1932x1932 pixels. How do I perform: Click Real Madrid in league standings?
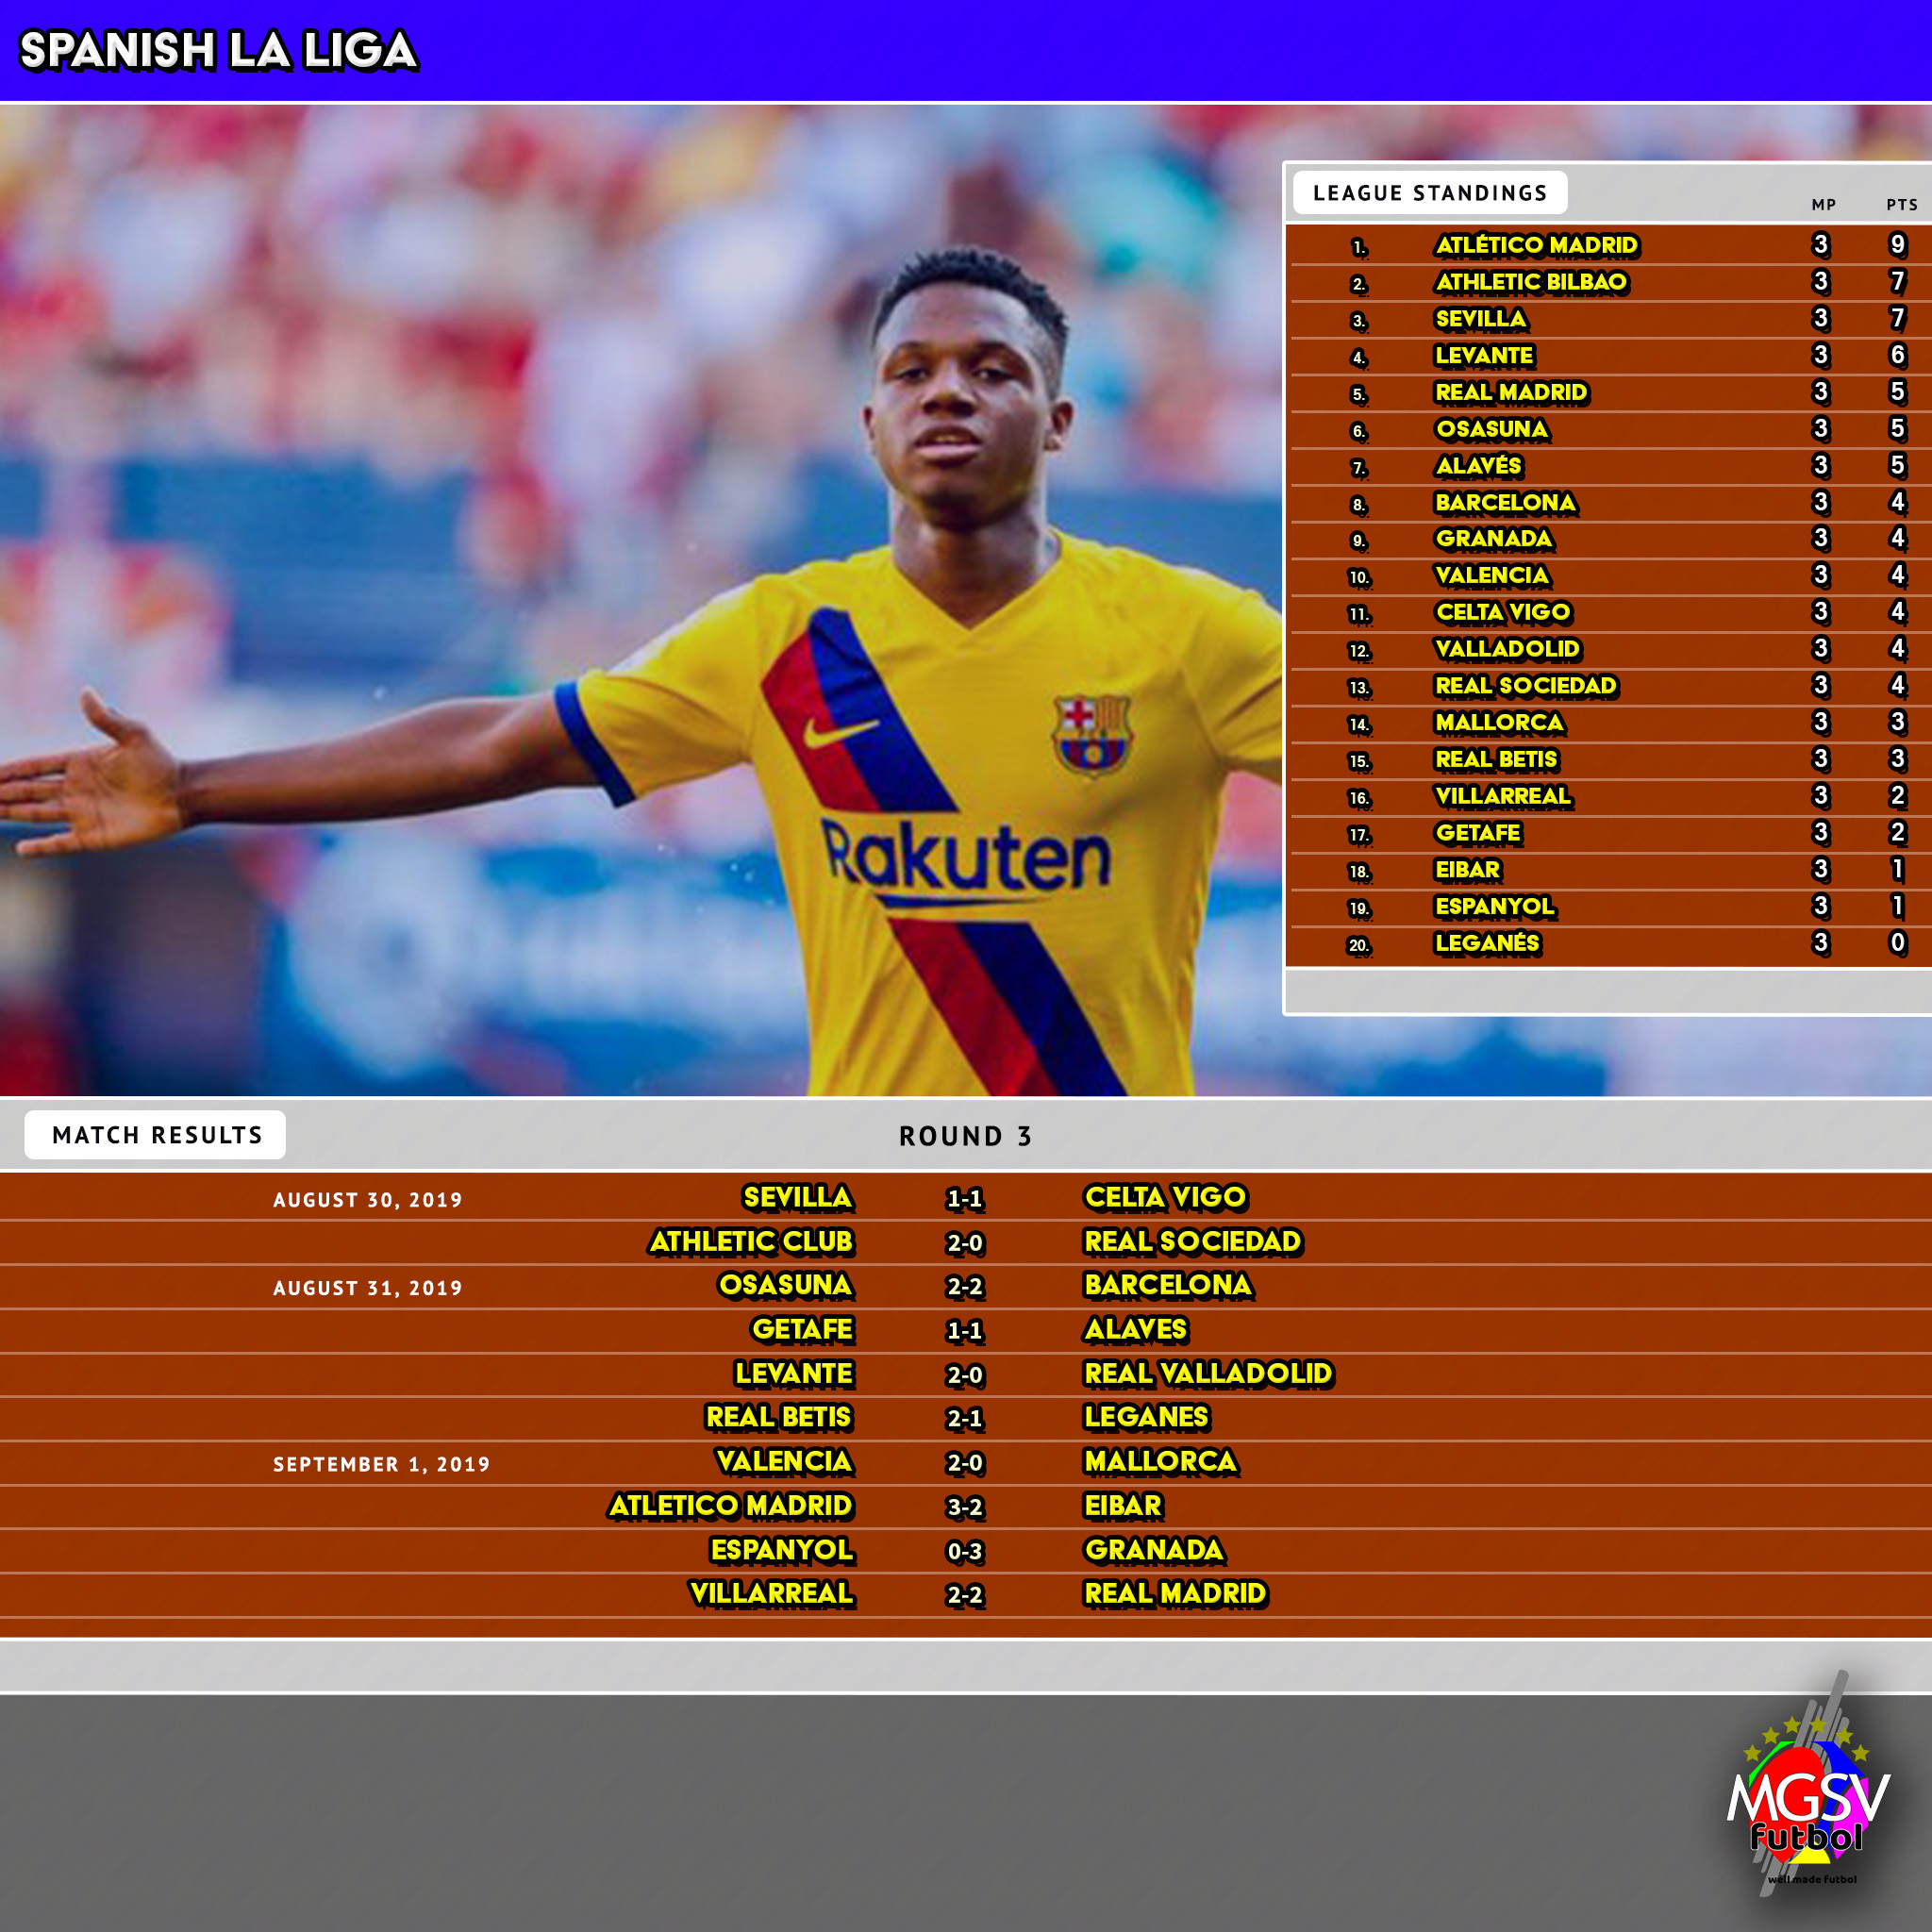[x=1511, y=392]
